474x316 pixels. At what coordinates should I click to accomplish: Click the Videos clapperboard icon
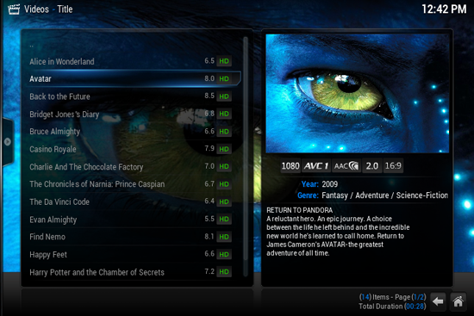[x=14, y=9]
